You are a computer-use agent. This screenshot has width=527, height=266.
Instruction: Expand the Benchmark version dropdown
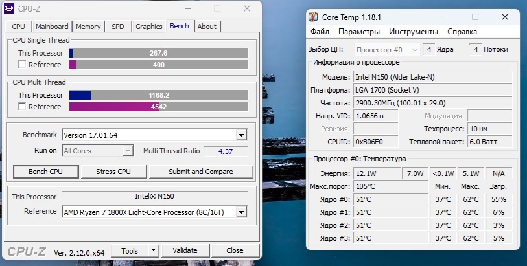241,135
